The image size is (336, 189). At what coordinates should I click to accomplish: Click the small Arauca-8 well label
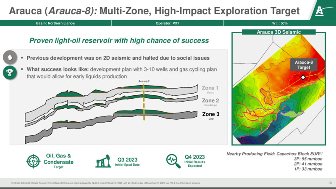pyautogui.click(x=144, y=81)
